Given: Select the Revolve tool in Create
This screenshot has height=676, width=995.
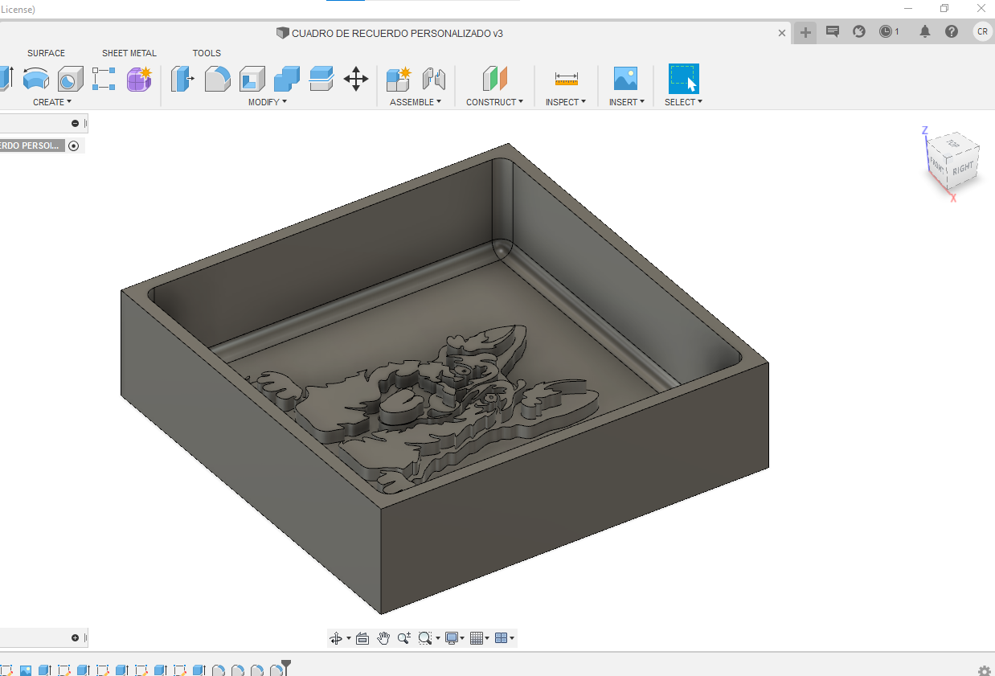Looking at the screenshot, I should point(35,79).
